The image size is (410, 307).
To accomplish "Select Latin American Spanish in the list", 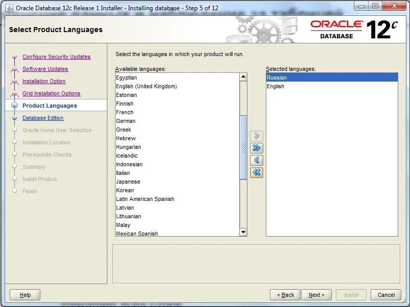I will tap(177, 199).
